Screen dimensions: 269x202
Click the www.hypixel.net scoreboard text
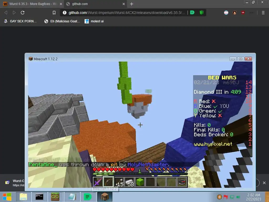pos(213,144)
